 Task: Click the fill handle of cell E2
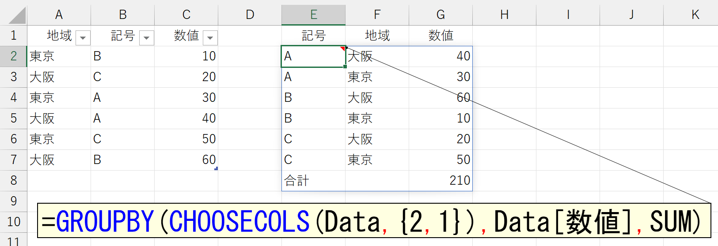pos(345,67)
